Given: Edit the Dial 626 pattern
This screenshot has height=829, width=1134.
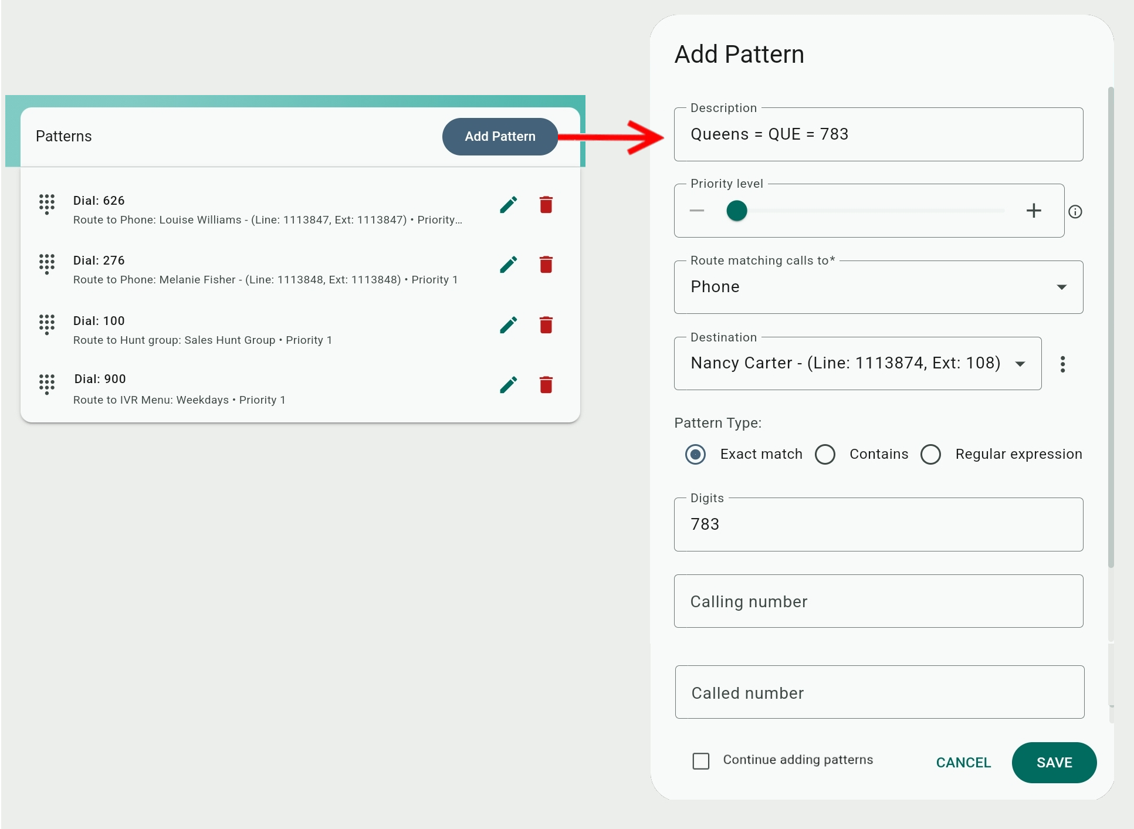Looking at the screenshot, I should pyautogui.click(x=508, y=205).
